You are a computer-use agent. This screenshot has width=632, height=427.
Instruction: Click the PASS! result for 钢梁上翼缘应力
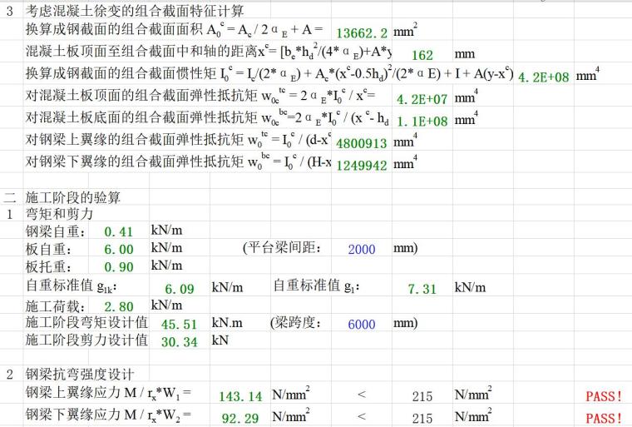pos(604,397)
